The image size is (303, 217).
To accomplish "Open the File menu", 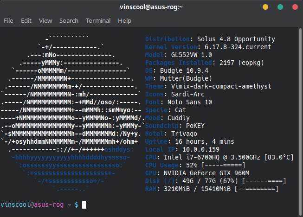I will (8, 21).
